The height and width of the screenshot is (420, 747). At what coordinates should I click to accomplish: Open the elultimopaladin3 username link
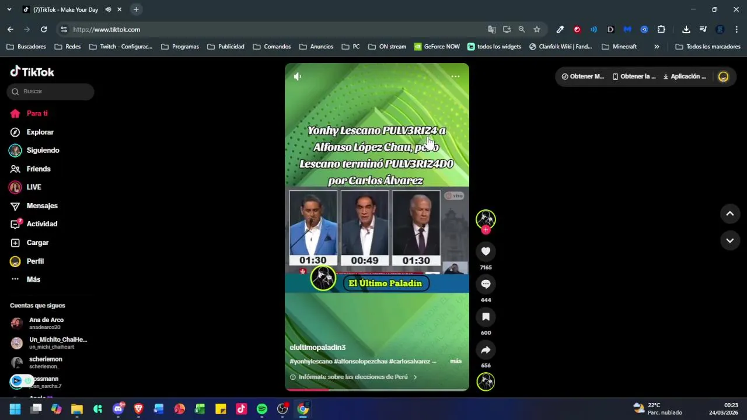click(x=317, y=348)
